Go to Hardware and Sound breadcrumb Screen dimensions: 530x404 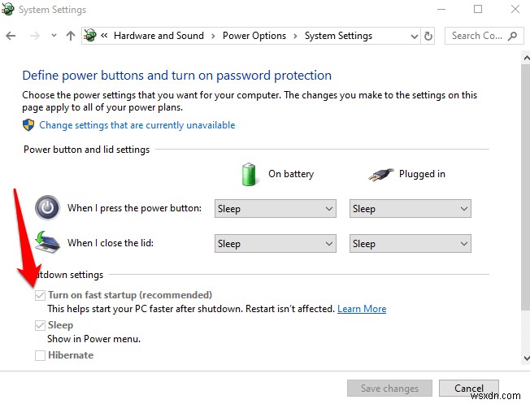159,36
